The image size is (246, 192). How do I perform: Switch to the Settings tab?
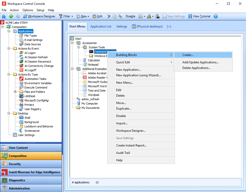[x=122, y=26]
